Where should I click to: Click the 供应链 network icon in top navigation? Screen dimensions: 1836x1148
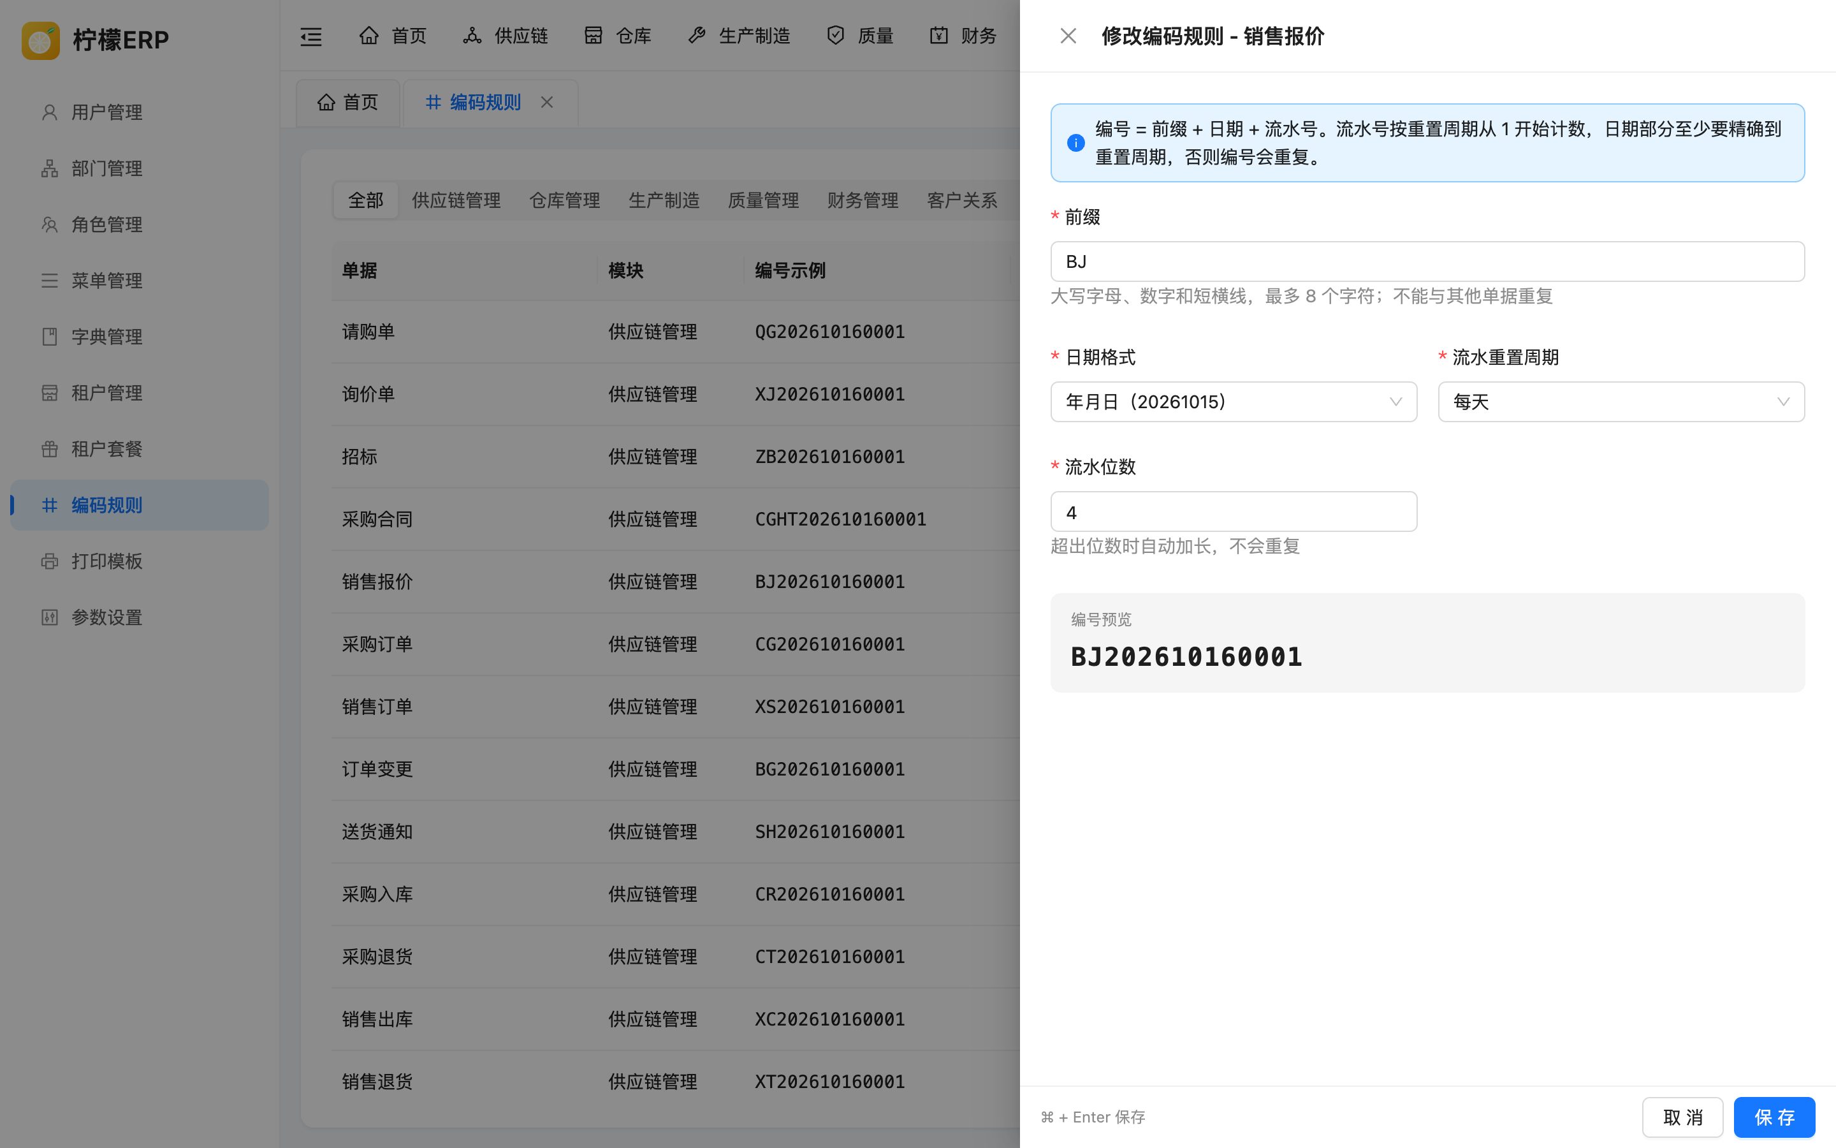tap(472, 36)
